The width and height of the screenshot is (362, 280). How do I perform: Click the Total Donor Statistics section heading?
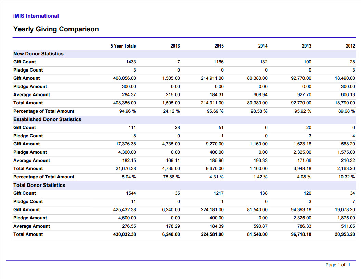pyautogui.click(x=39, y=185)
